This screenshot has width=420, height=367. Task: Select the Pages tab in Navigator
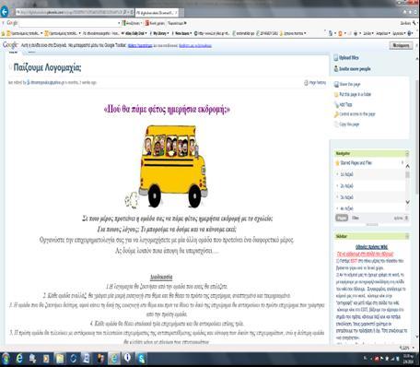click(342, 218)
